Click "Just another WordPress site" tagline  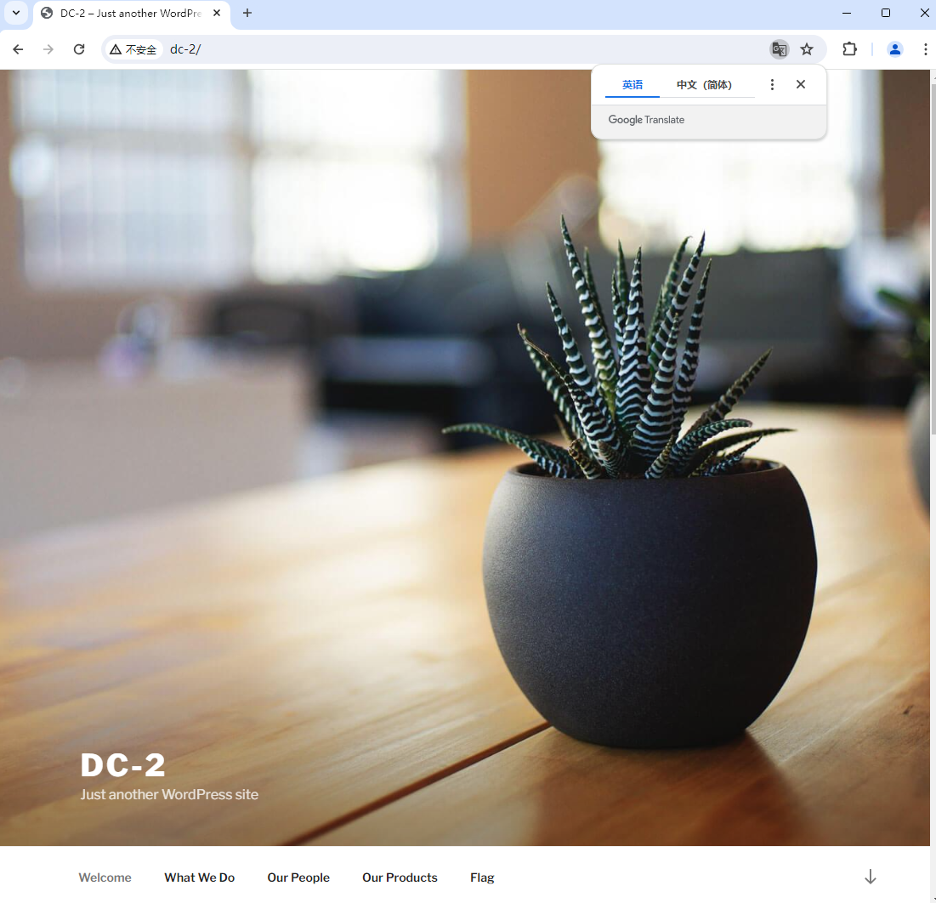click(x=169, y=795)
